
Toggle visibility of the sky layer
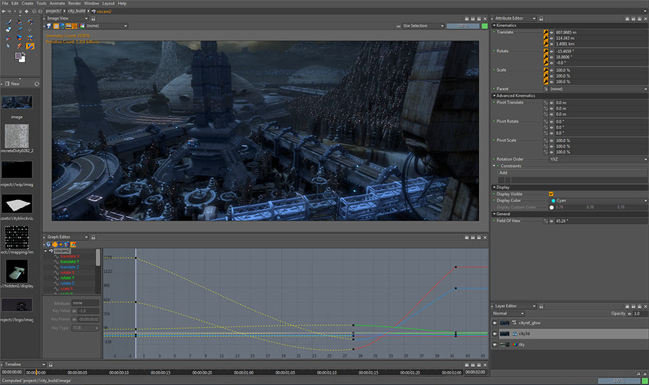pyautogui.click(x=495, y=345)
